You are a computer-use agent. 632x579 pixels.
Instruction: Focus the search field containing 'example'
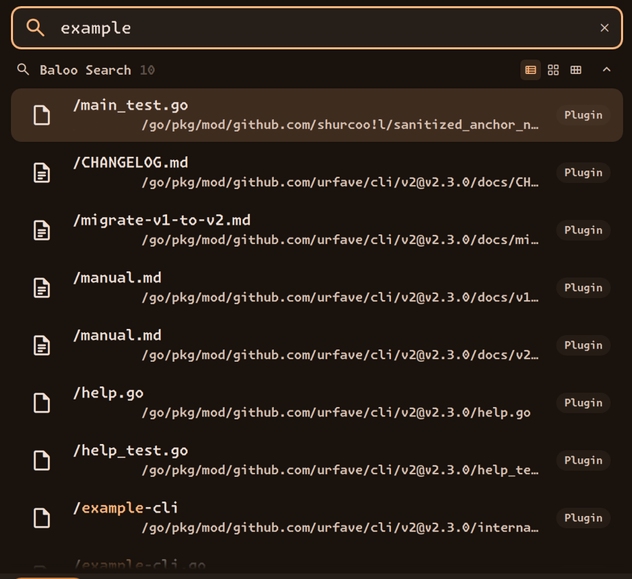point(317,28)
